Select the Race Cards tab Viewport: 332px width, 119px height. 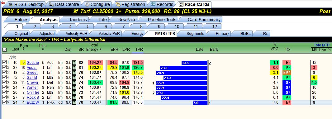click(x=194, y=4)
